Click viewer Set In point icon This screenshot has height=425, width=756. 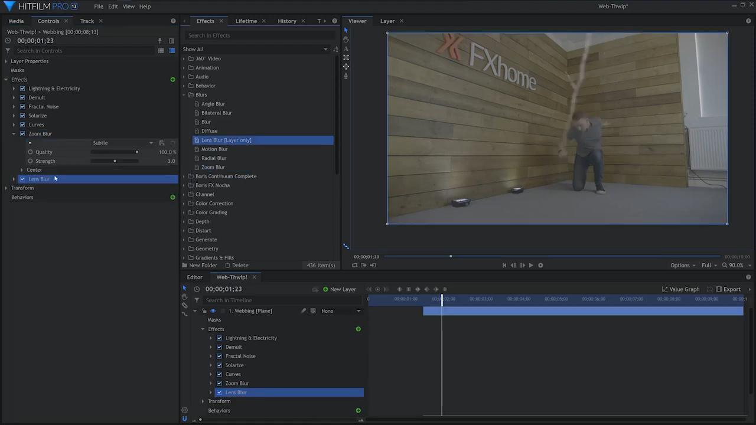tap(363, 265)
